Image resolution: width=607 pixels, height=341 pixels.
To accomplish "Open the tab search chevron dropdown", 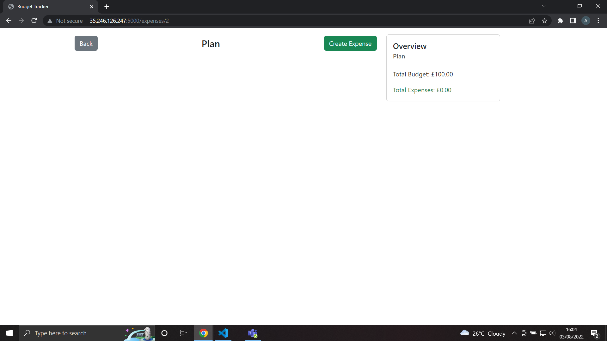I will tap(544, 6).
